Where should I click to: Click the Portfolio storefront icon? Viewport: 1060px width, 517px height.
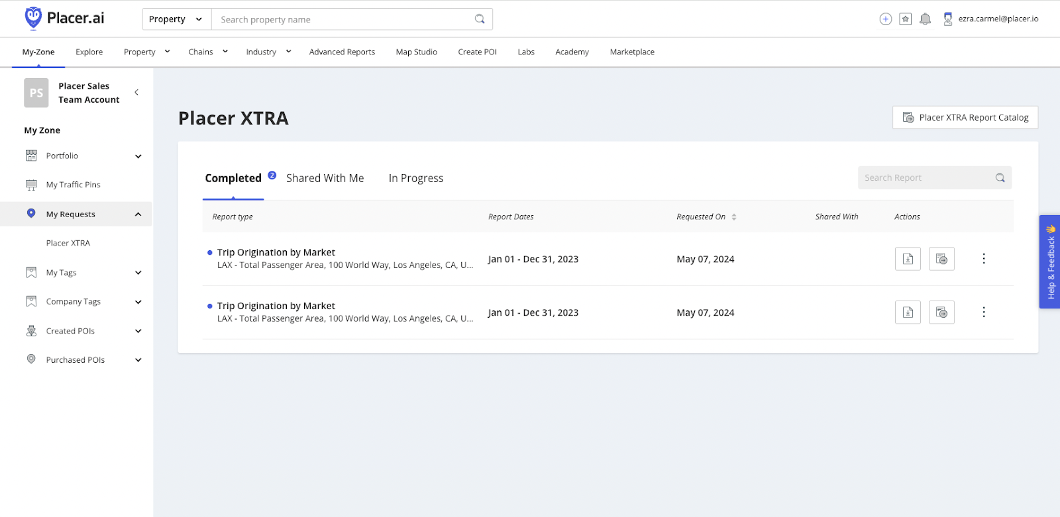[31, 156]
